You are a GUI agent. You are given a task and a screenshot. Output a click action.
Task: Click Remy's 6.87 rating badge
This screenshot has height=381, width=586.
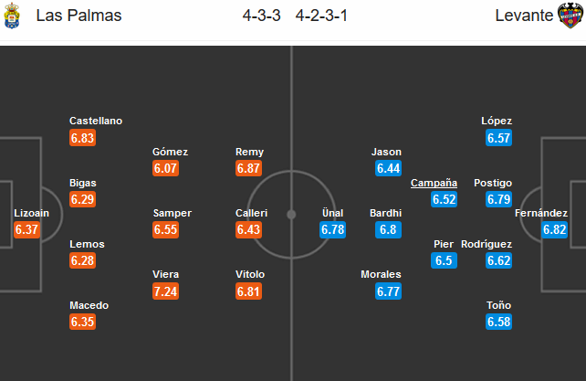pyautogui.click(x=250, y=169)
